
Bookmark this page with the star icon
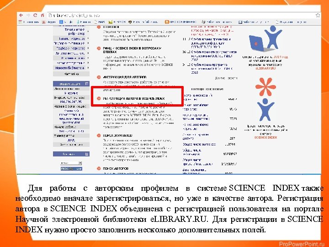pyautogui.click(x=318, y=15)
